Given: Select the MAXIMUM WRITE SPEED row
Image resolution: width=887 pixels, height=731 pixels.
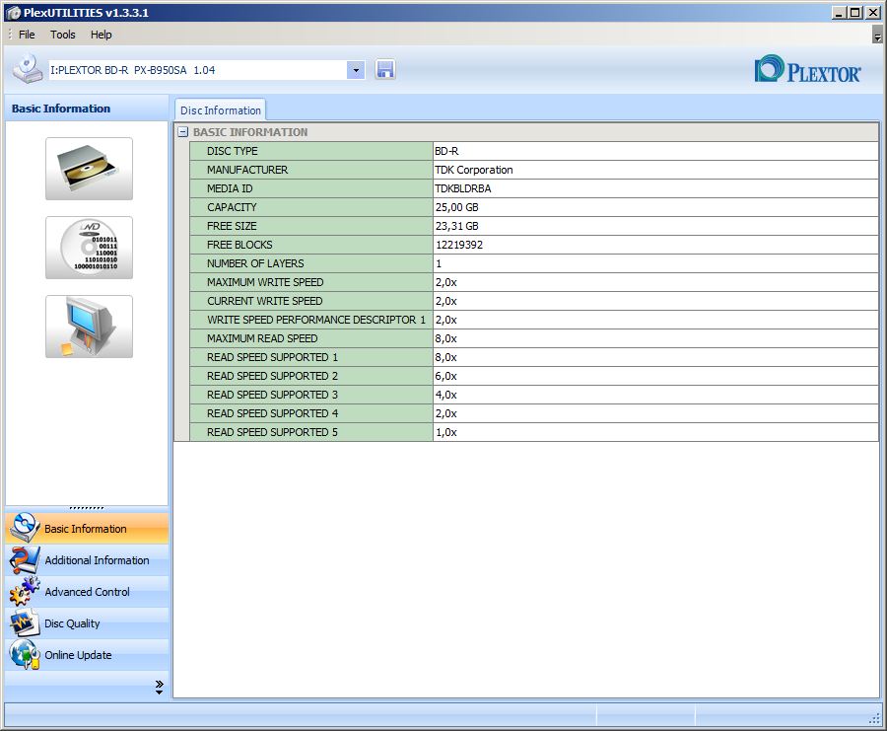Looking at the screenshot, I should [534, 282].
